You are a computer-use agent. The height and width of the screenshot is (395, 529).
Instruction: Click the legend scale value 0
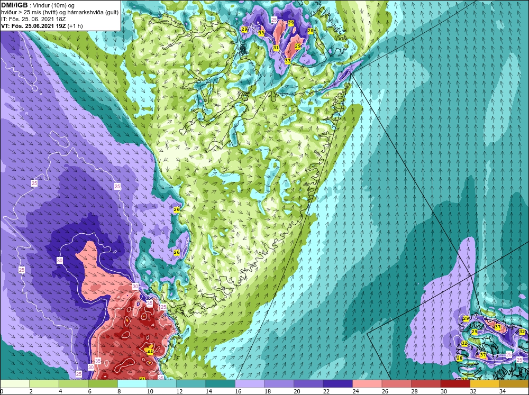coord(2,391)
